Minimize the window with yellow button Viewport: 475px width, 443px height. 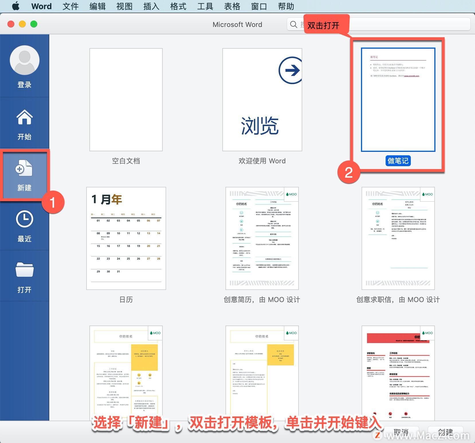22,24
